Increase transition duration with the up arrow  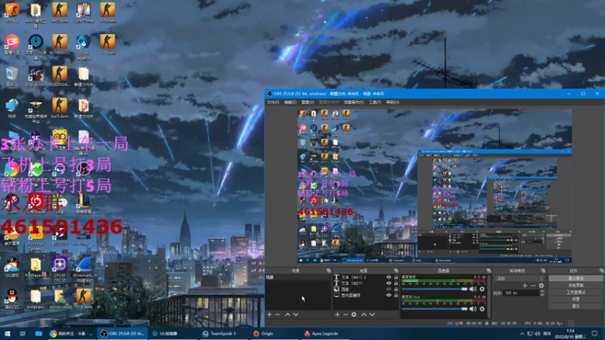pyautogui.click(x=542, y=292)
